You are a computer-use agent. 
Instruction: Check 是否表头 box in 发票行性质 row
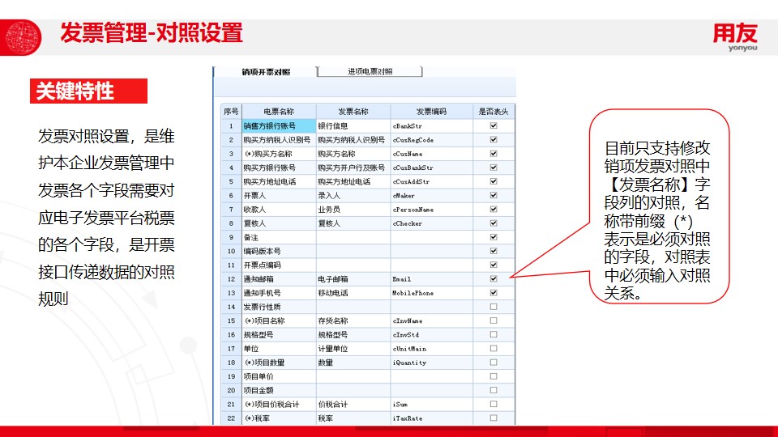point(494,307)
